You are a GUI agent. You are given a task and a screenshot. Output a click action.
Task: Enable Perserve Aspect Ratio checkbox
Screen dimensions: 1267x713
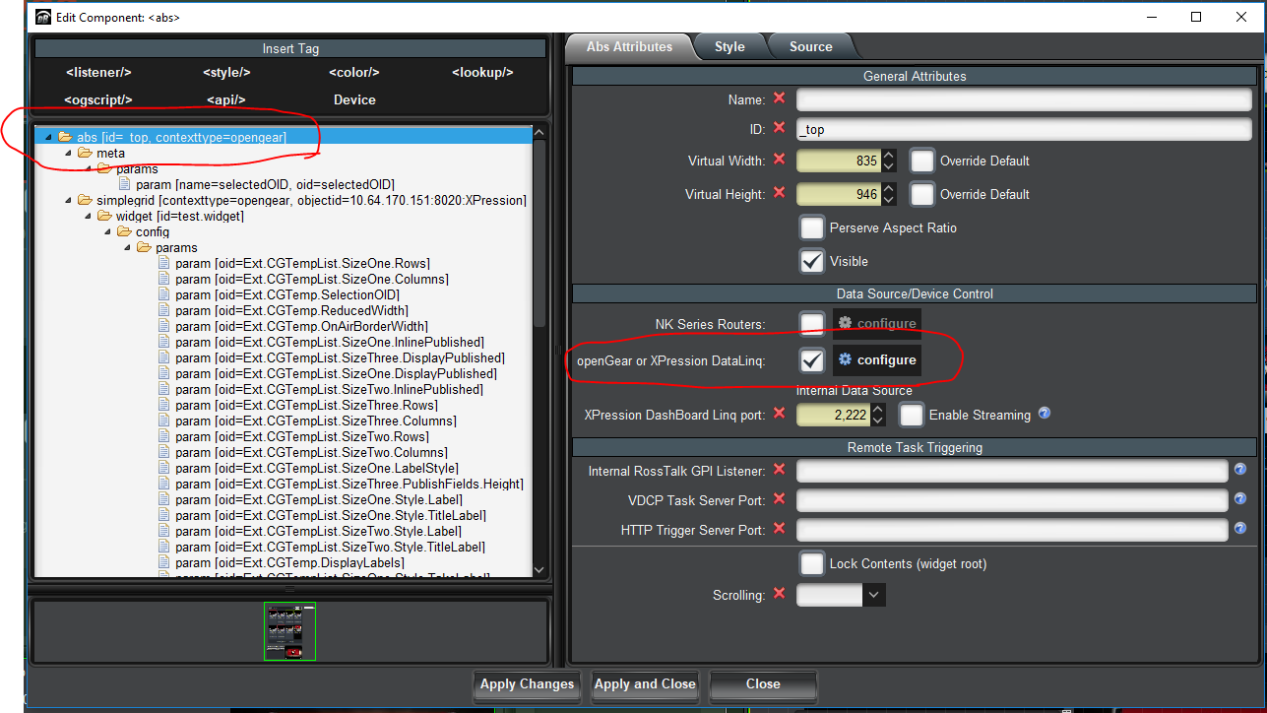click(811, 227)
